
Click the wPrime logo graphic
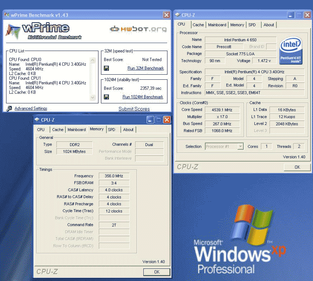point(43,31)
